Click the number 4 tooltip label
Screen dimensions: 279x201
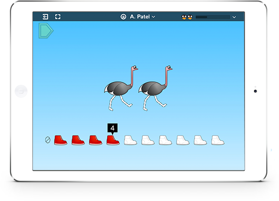coord(113,128)
